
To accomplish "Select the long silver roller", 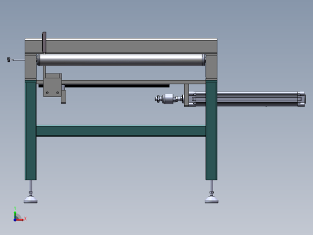I will [x=121, y=60].
